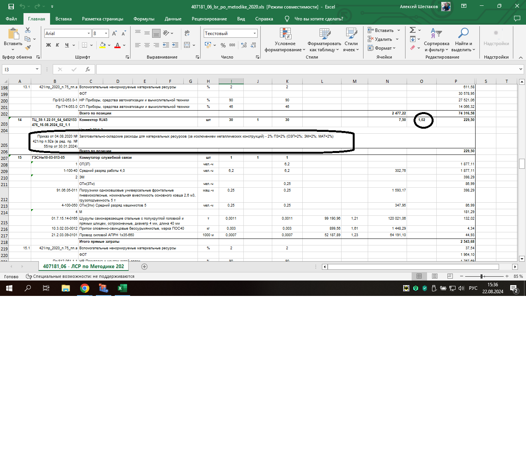Switch to the Вставка tab
This screenshot has width=526, height=467.
click(x=64, y=19)
